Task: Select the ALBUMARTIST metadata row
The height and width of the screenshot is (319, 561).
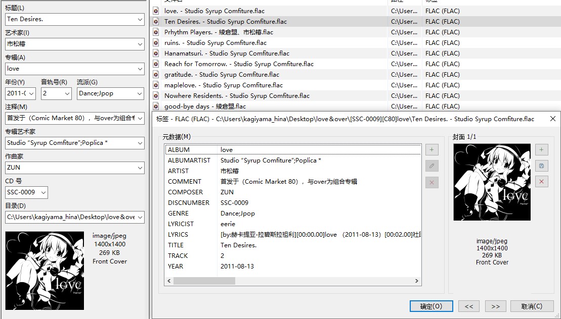Action: tap(293, 160)
